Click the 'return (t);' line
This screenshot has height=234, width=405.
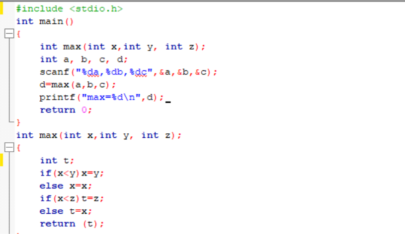[72, 224]
